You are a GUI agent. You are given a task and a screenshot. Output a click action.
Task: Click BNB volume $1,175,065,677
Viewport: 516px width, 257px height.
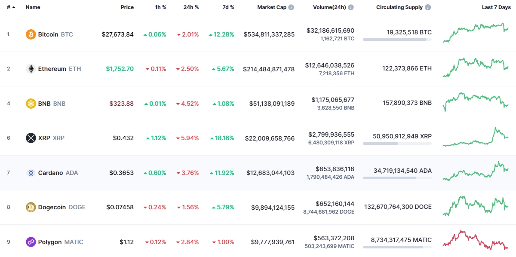click(333, 100)
